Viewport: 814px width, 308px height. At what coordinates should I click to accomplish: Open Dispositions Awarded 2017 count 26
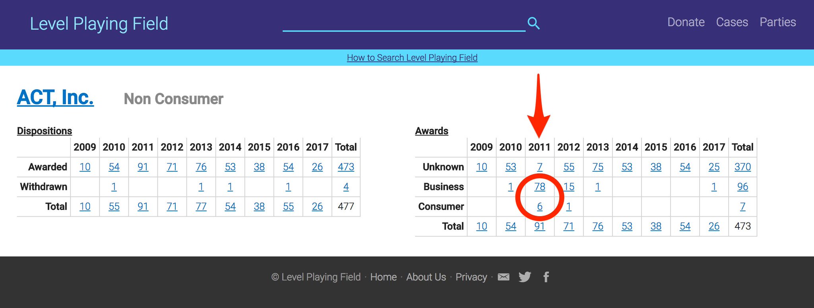click(317, 167)
